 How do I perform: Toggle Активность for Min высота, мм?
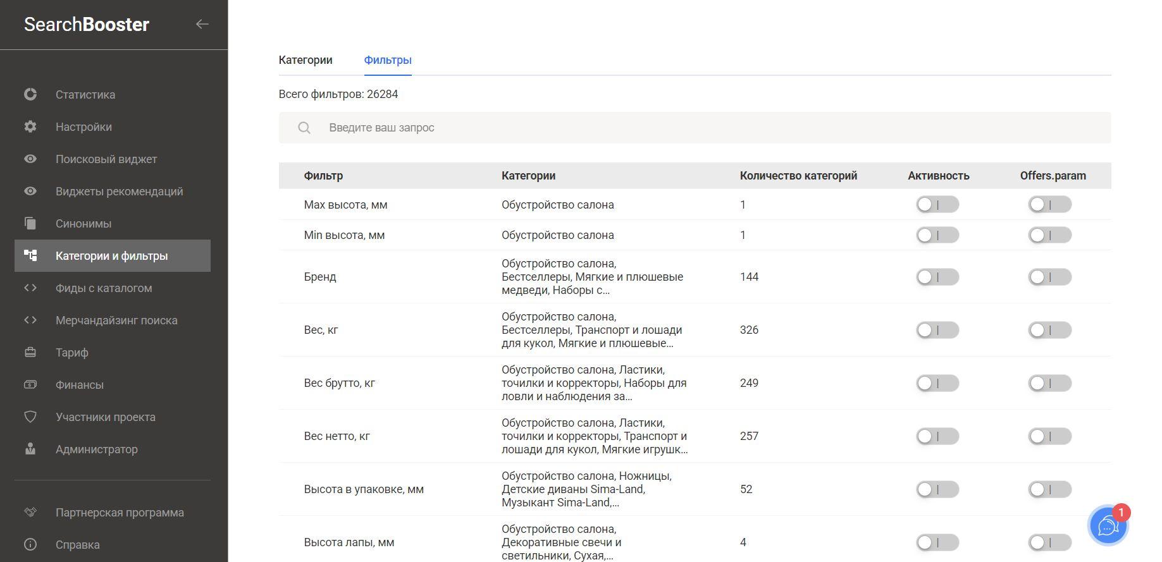tap(937, 235)
